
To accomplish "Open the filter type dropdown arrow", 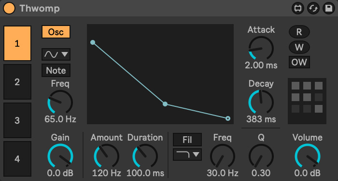I will (196, 155).
